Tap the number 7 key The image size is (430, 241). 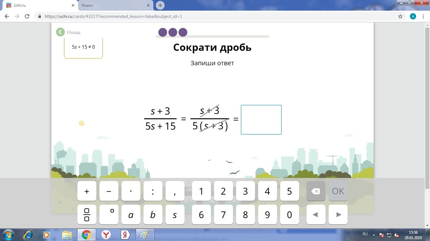click(x=223, y=215)
